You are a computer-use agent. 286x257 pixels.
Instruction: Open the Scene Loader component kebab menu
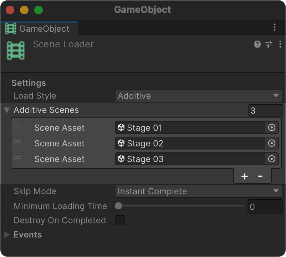(280, 44)
